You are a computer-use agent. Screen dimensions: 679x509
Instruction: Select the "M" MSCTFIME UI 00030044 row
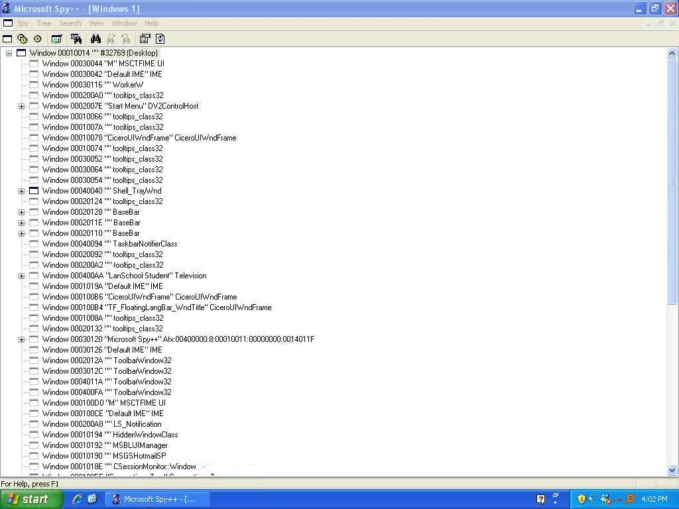point(103,64)
